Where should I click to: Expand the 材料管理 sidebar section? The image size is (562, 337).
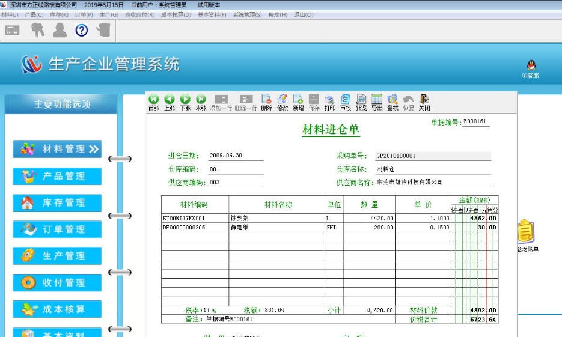click(57, 149)
